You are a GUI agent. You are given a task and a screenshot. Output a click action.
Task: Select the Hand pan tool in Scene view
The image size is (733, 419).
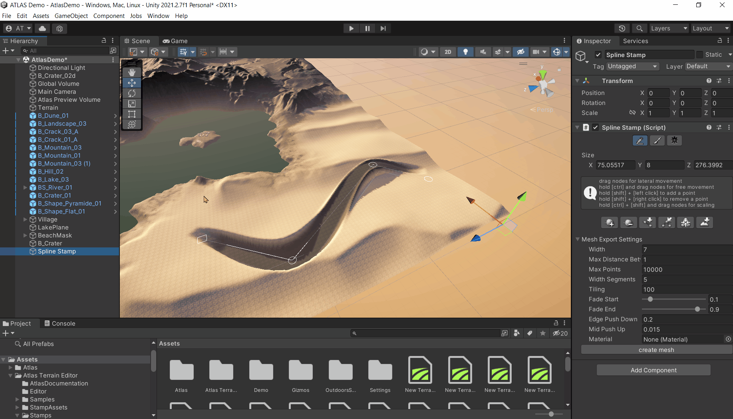click(x=132, y=72)
